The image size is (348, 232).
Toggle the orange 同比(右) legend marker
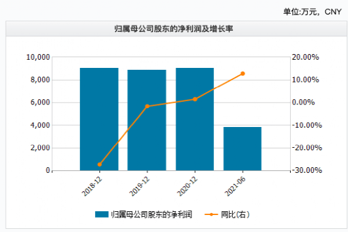tap(211, 214)
